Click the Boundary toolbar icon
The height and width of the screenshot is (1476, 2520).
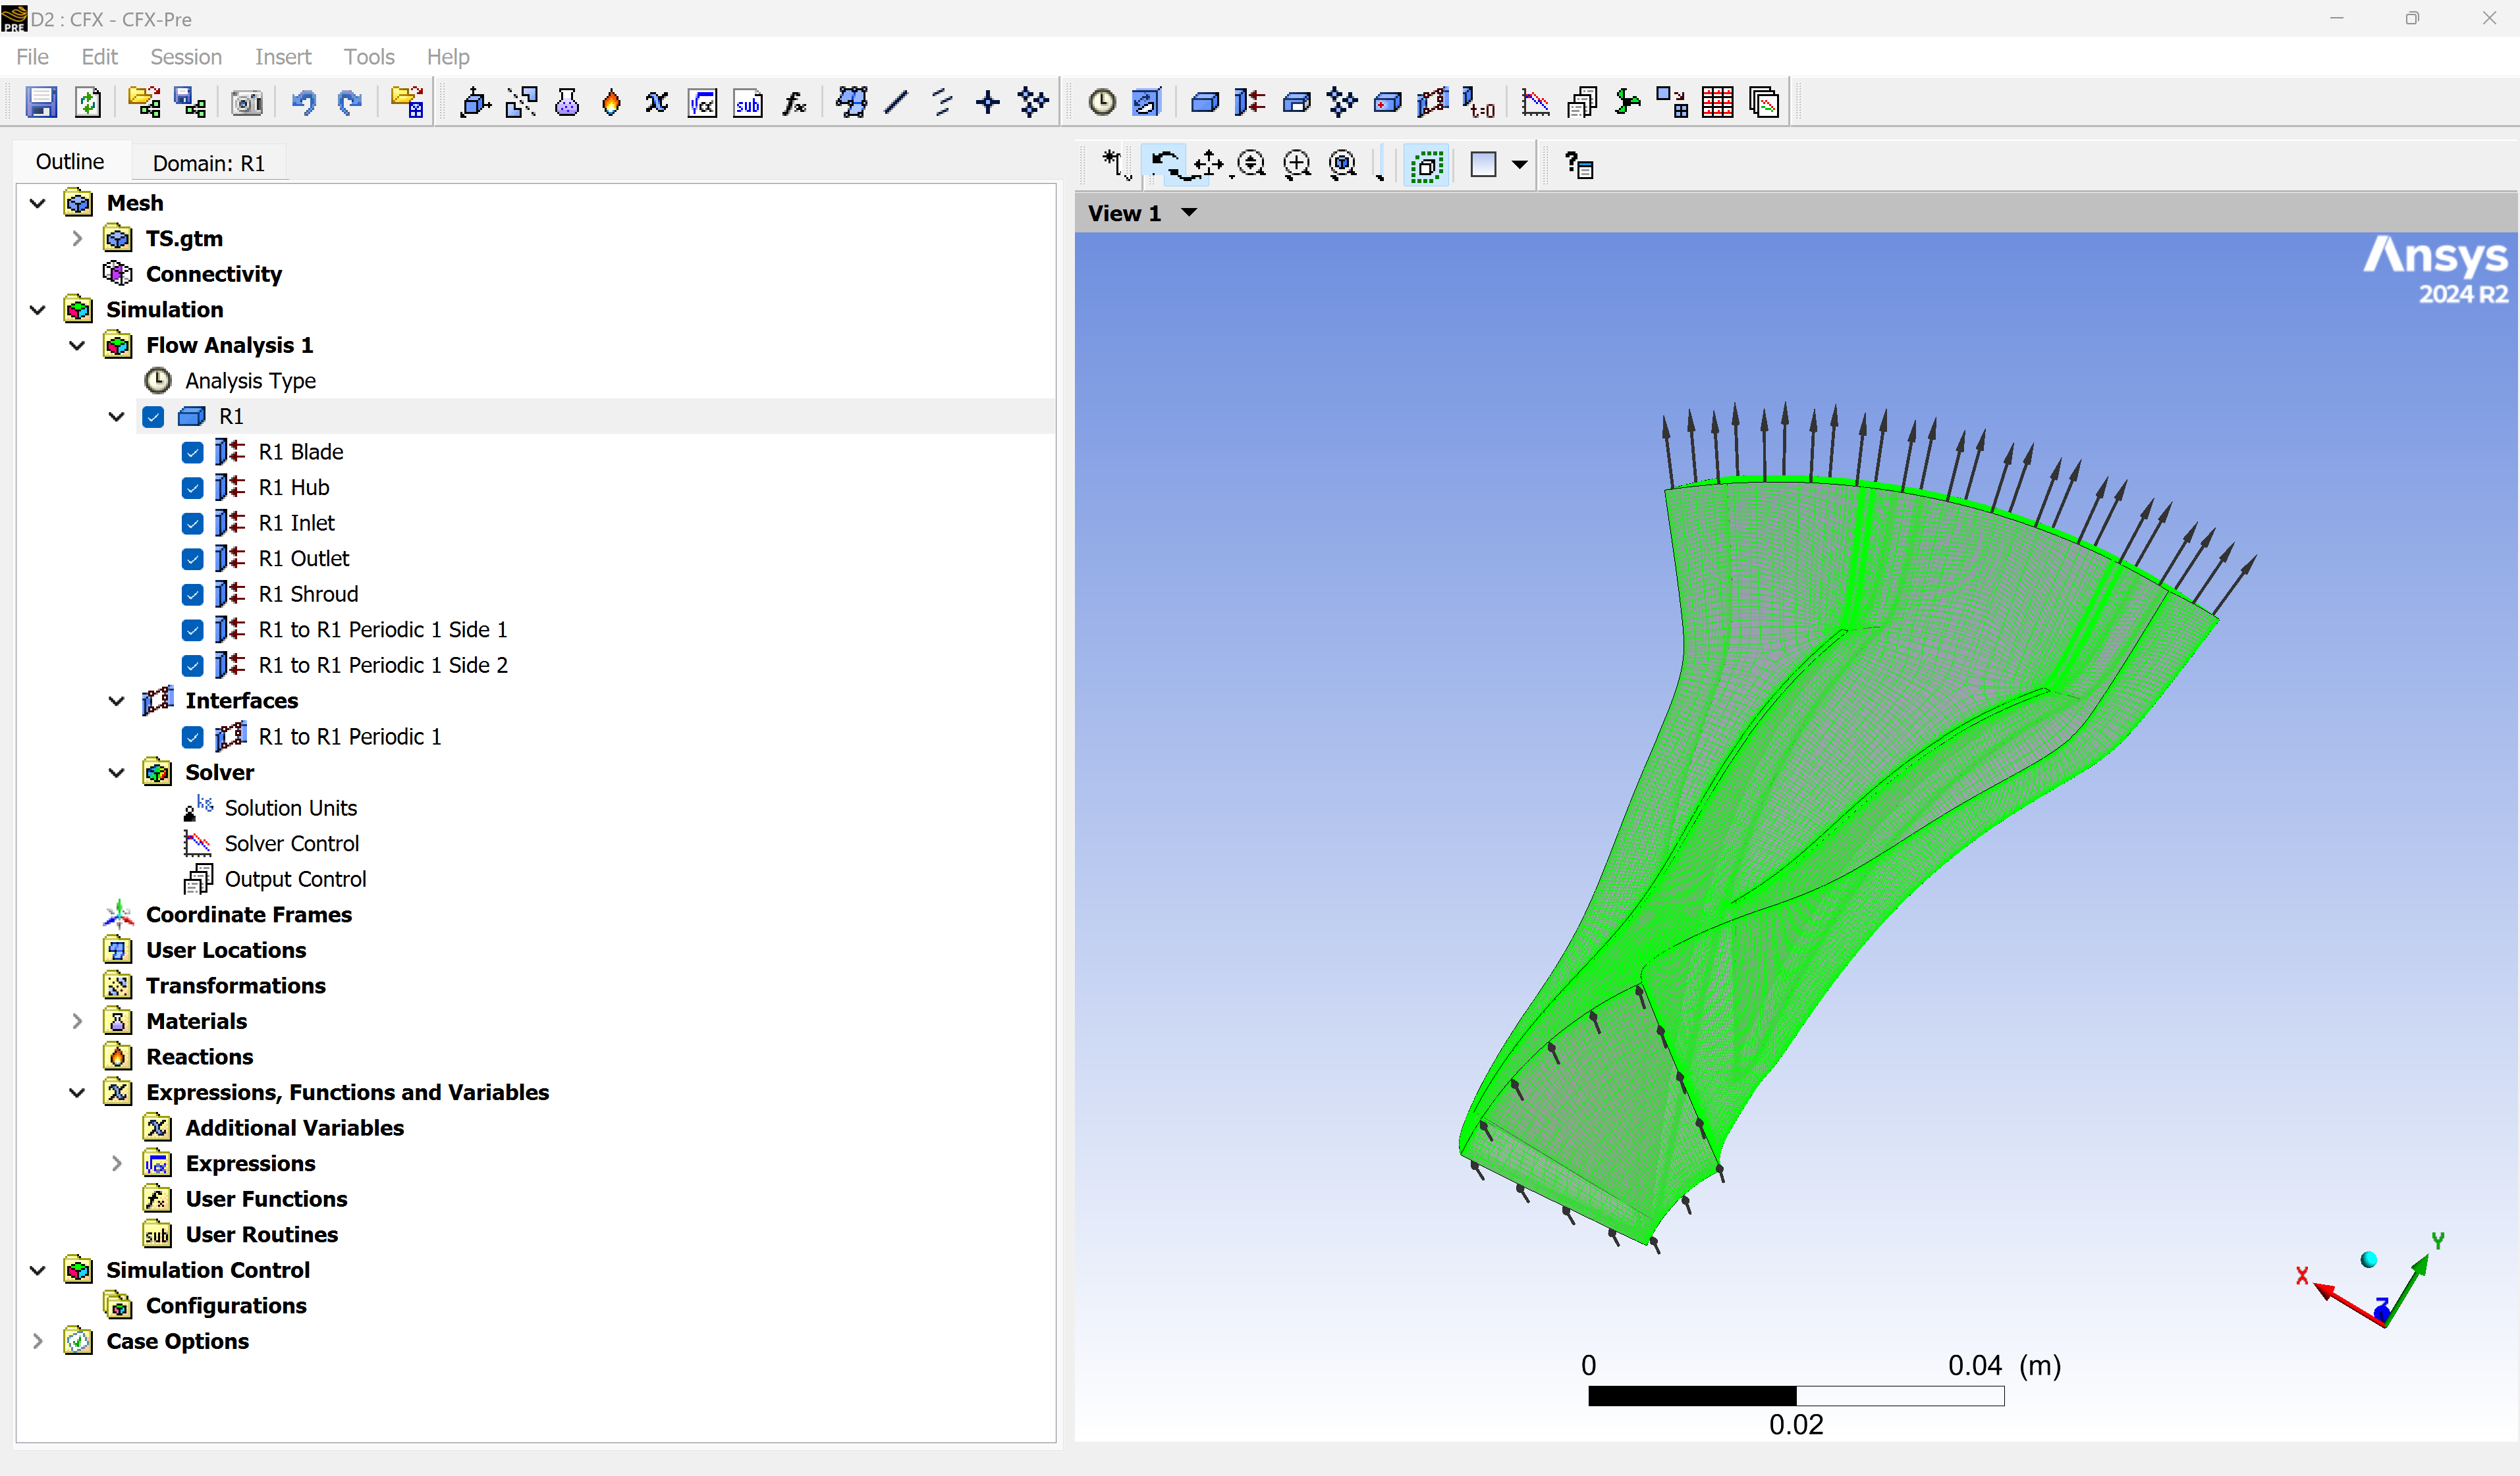point(1250,102)
